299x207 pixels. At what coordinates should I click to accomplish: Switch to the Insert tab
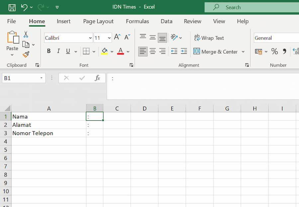[63, 21]
